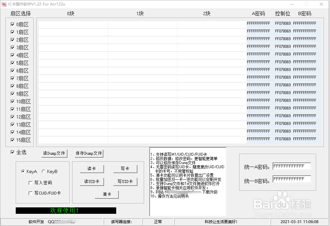Uncheck the 0扇区 sector checkbox

tap(13, 24)
